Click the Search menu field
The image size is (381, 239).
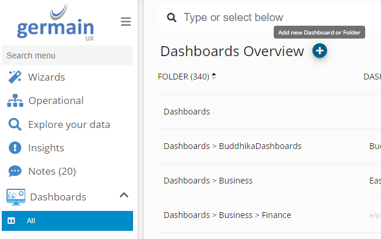click(67, 56)
